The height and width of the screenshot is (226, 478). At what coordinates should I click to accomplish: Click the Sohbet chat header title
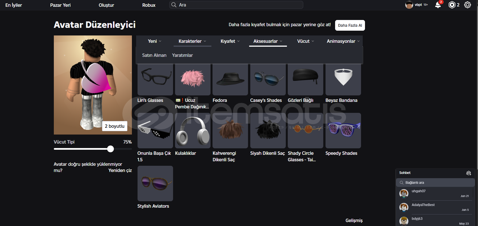(405, 173)
